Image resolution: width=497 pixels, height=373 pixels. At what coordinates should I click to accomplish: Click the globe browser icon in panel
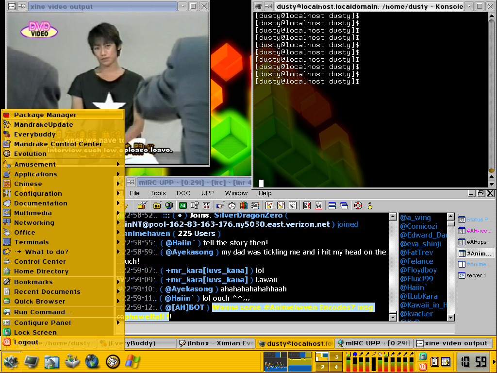pyautogui.click(x=92, y=361)
